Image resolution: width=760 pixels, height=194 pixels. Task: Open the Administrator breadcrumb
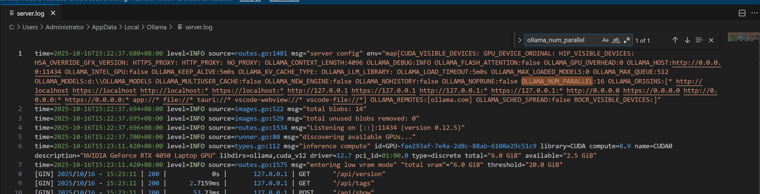coord(65,27)
